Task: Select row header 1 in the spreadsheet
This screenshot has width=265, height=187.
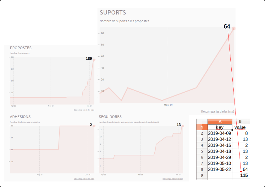Action: tap(202, 127)
